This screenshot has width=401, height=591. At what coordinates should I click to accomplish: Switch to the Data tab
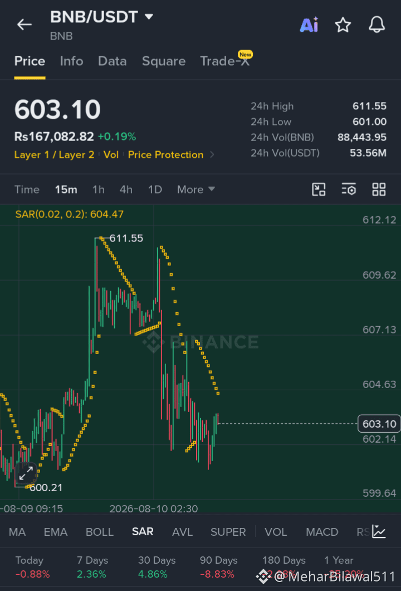pos(112,61)
